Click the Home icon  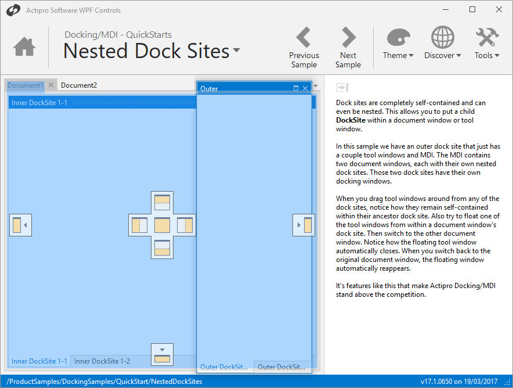coord(24,47)
